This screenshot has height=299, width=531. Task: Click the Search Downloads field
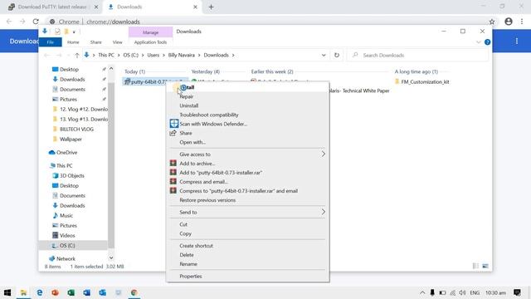pyautogui.click(x=418, y=55)
